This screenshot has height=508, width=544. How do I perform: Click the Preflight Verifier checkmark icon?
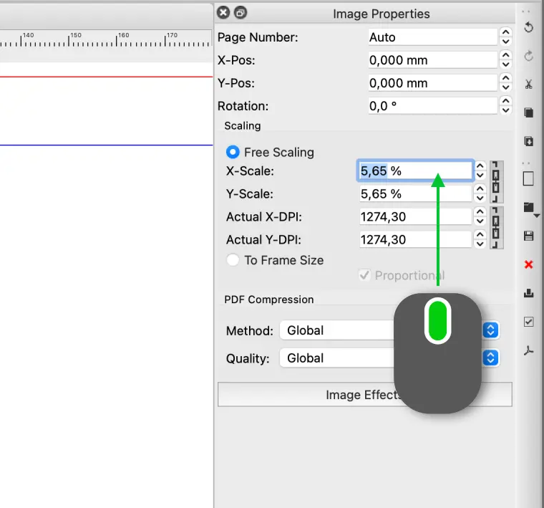tap(528, 322)
